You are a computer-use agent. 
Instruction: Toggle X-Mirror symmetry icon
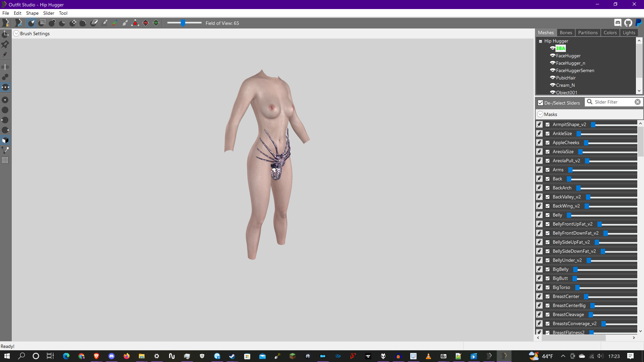pos(5,67)
